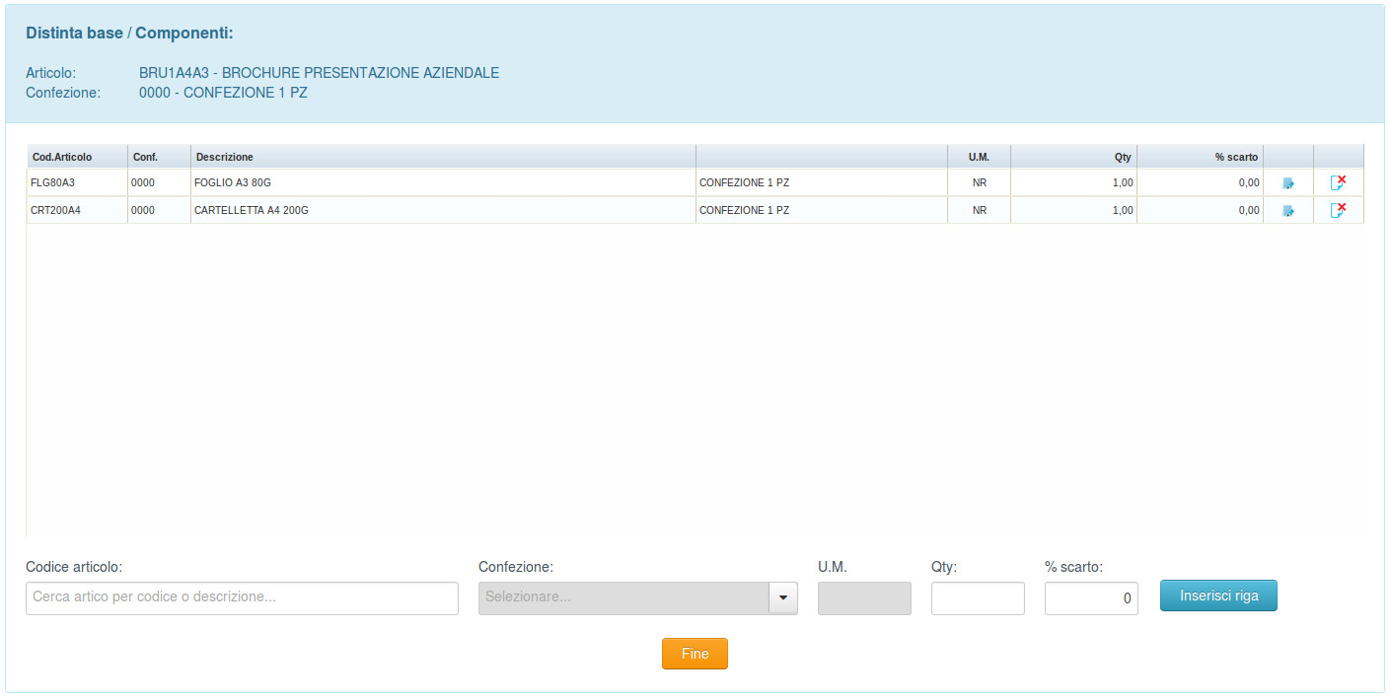
Task: Select the % scarto input field
Action: click(x=1091, y=598)
